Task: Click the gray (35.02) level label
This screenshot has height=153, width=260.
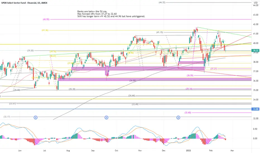Action: (x=17, y=90)
